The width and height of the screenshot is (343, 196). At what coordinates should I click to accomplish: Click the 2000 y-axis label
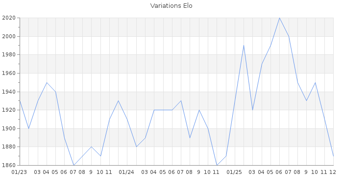coord(9,36)
